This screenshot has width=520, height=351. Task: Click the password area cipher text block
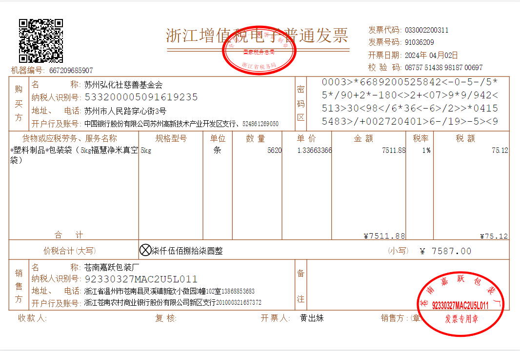pyautogui.click(x=410, y=102)
